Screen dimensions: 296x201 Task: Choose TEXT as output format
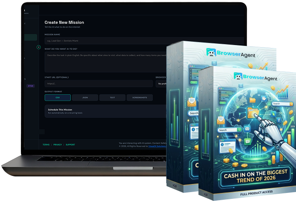point(112,98)
